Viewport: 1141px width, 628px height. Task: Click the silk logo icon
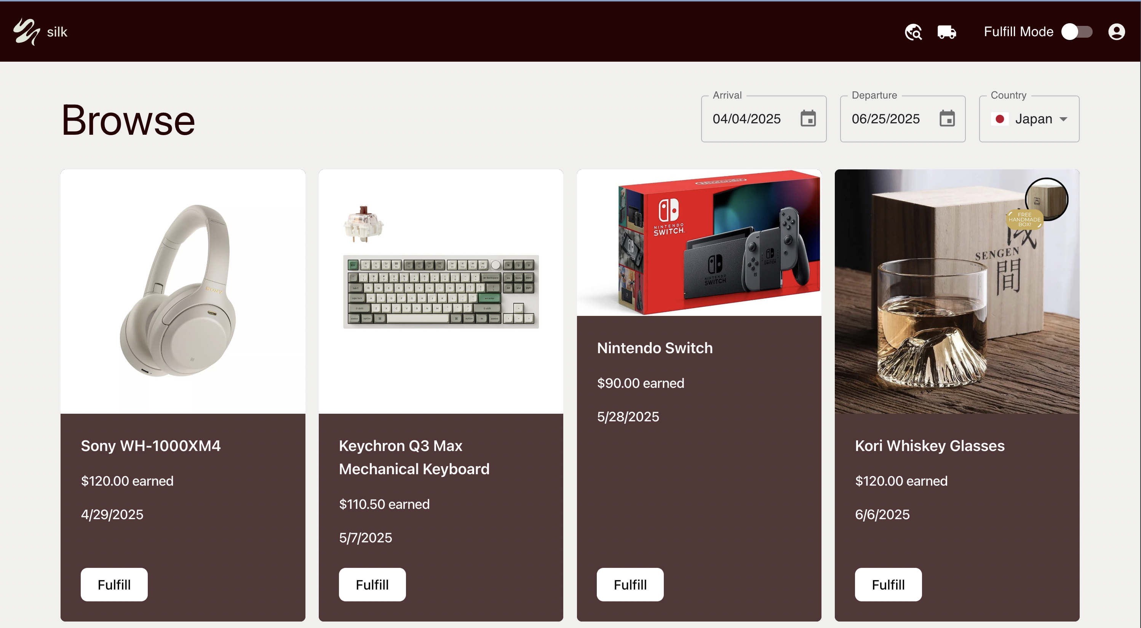pyautogui.click(x=26, y=32)
